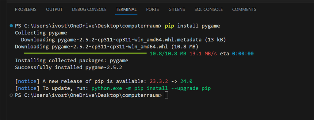Click the 'pip install pygame' command text

tap(193, 26)
